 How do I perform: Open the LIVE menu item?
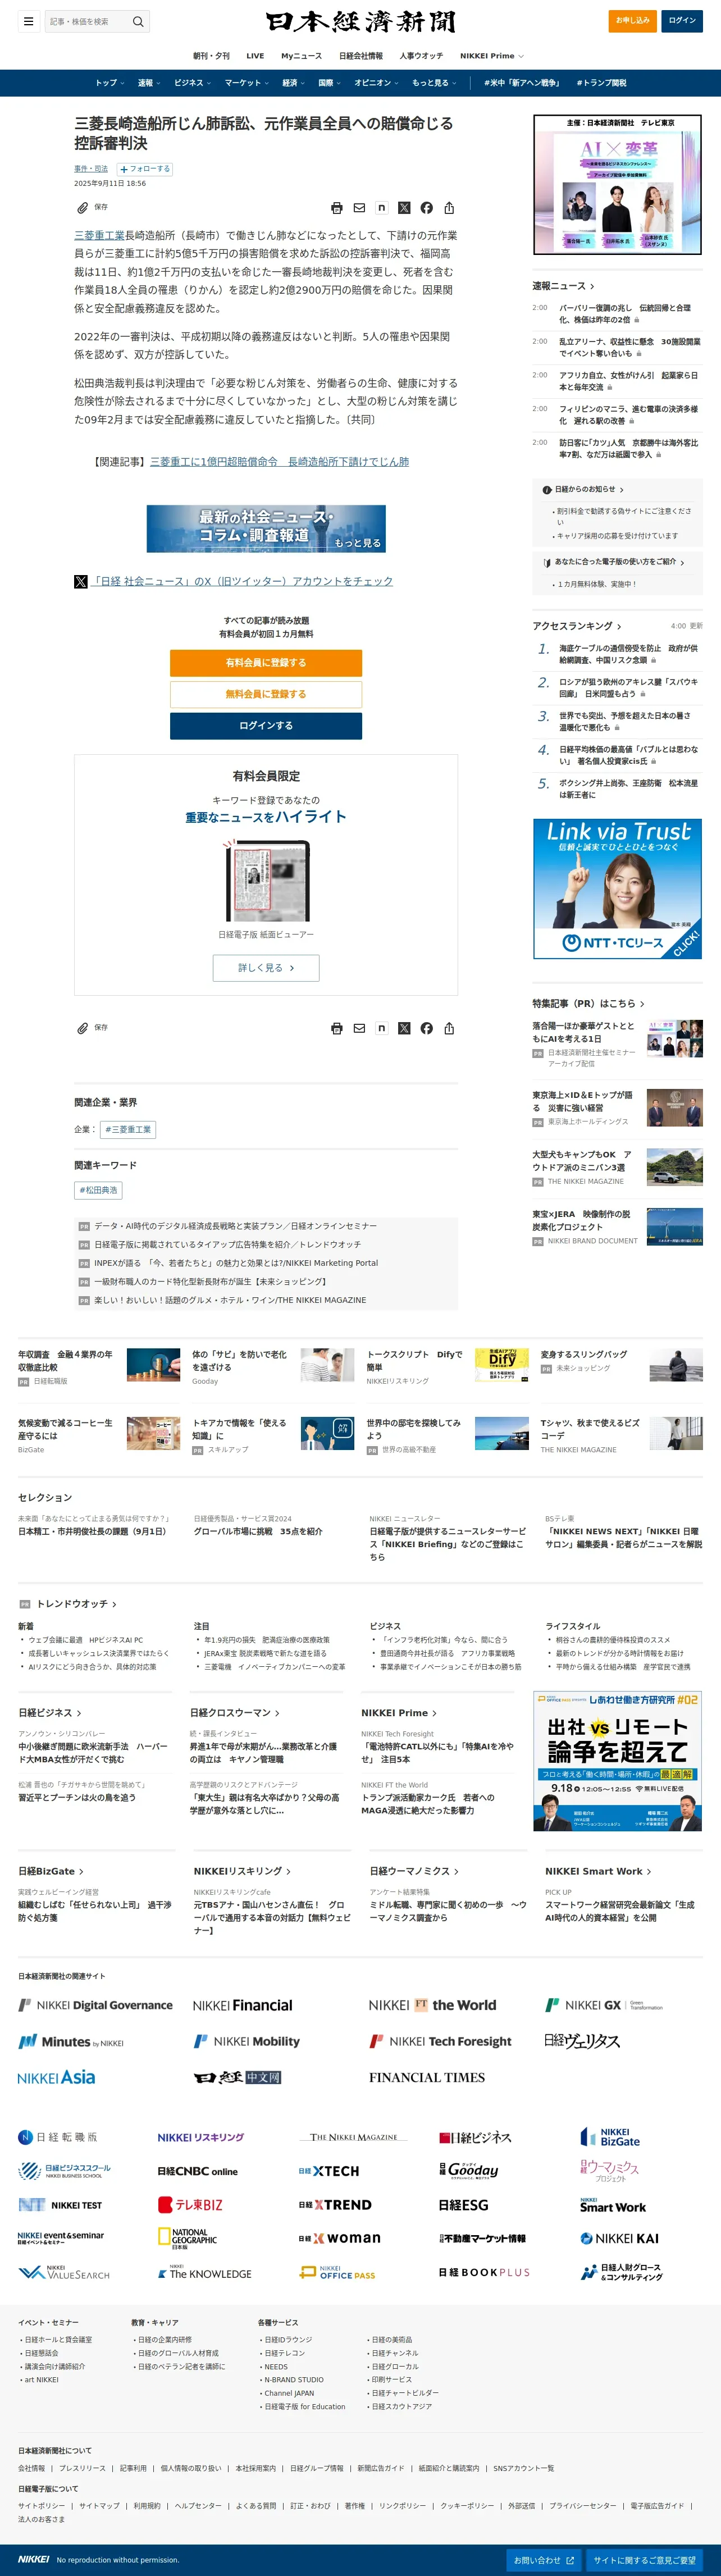(255, 56)
